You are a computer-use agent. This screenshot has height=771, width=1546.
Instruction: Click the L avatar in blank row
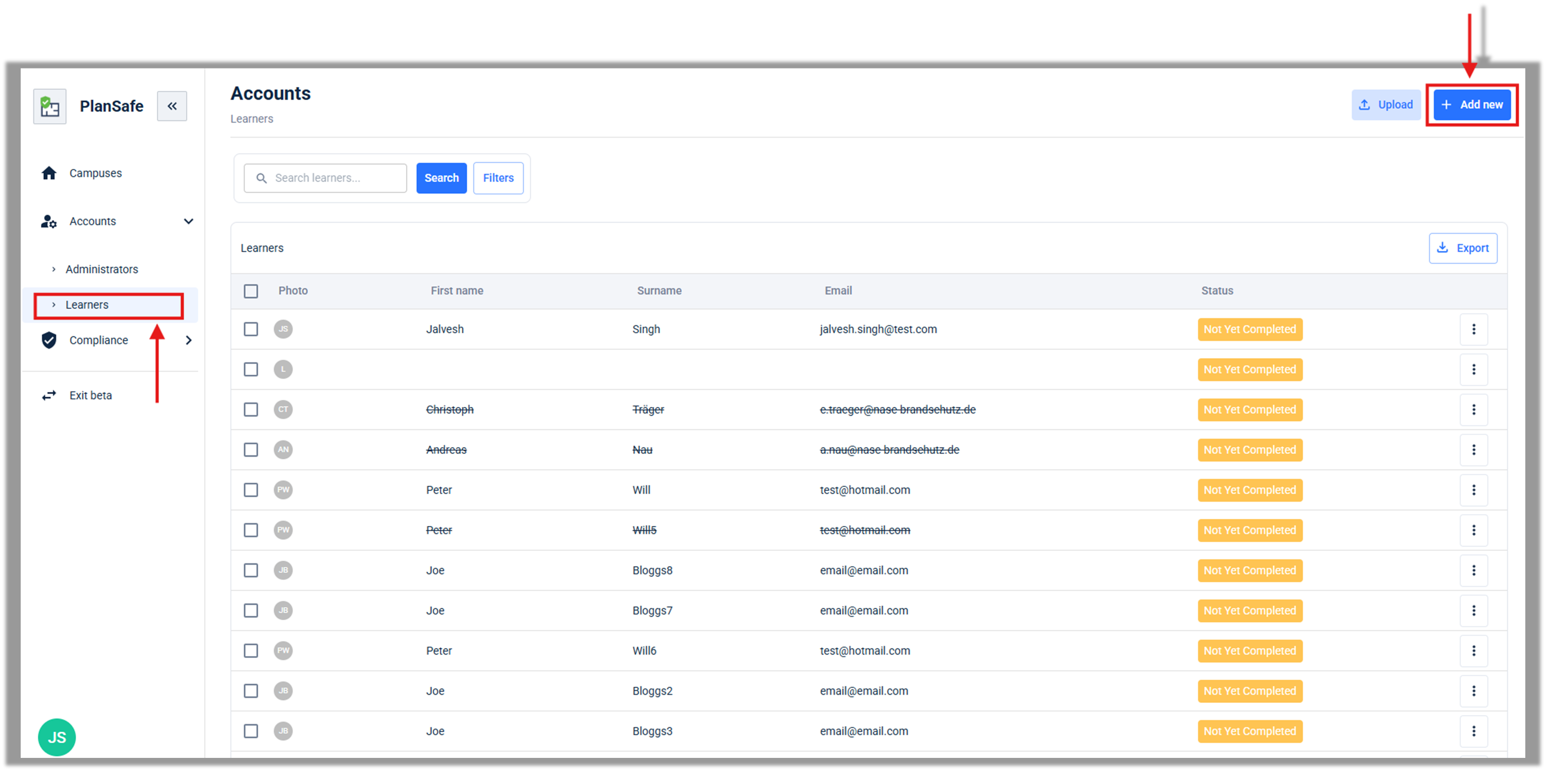point(283,370)
